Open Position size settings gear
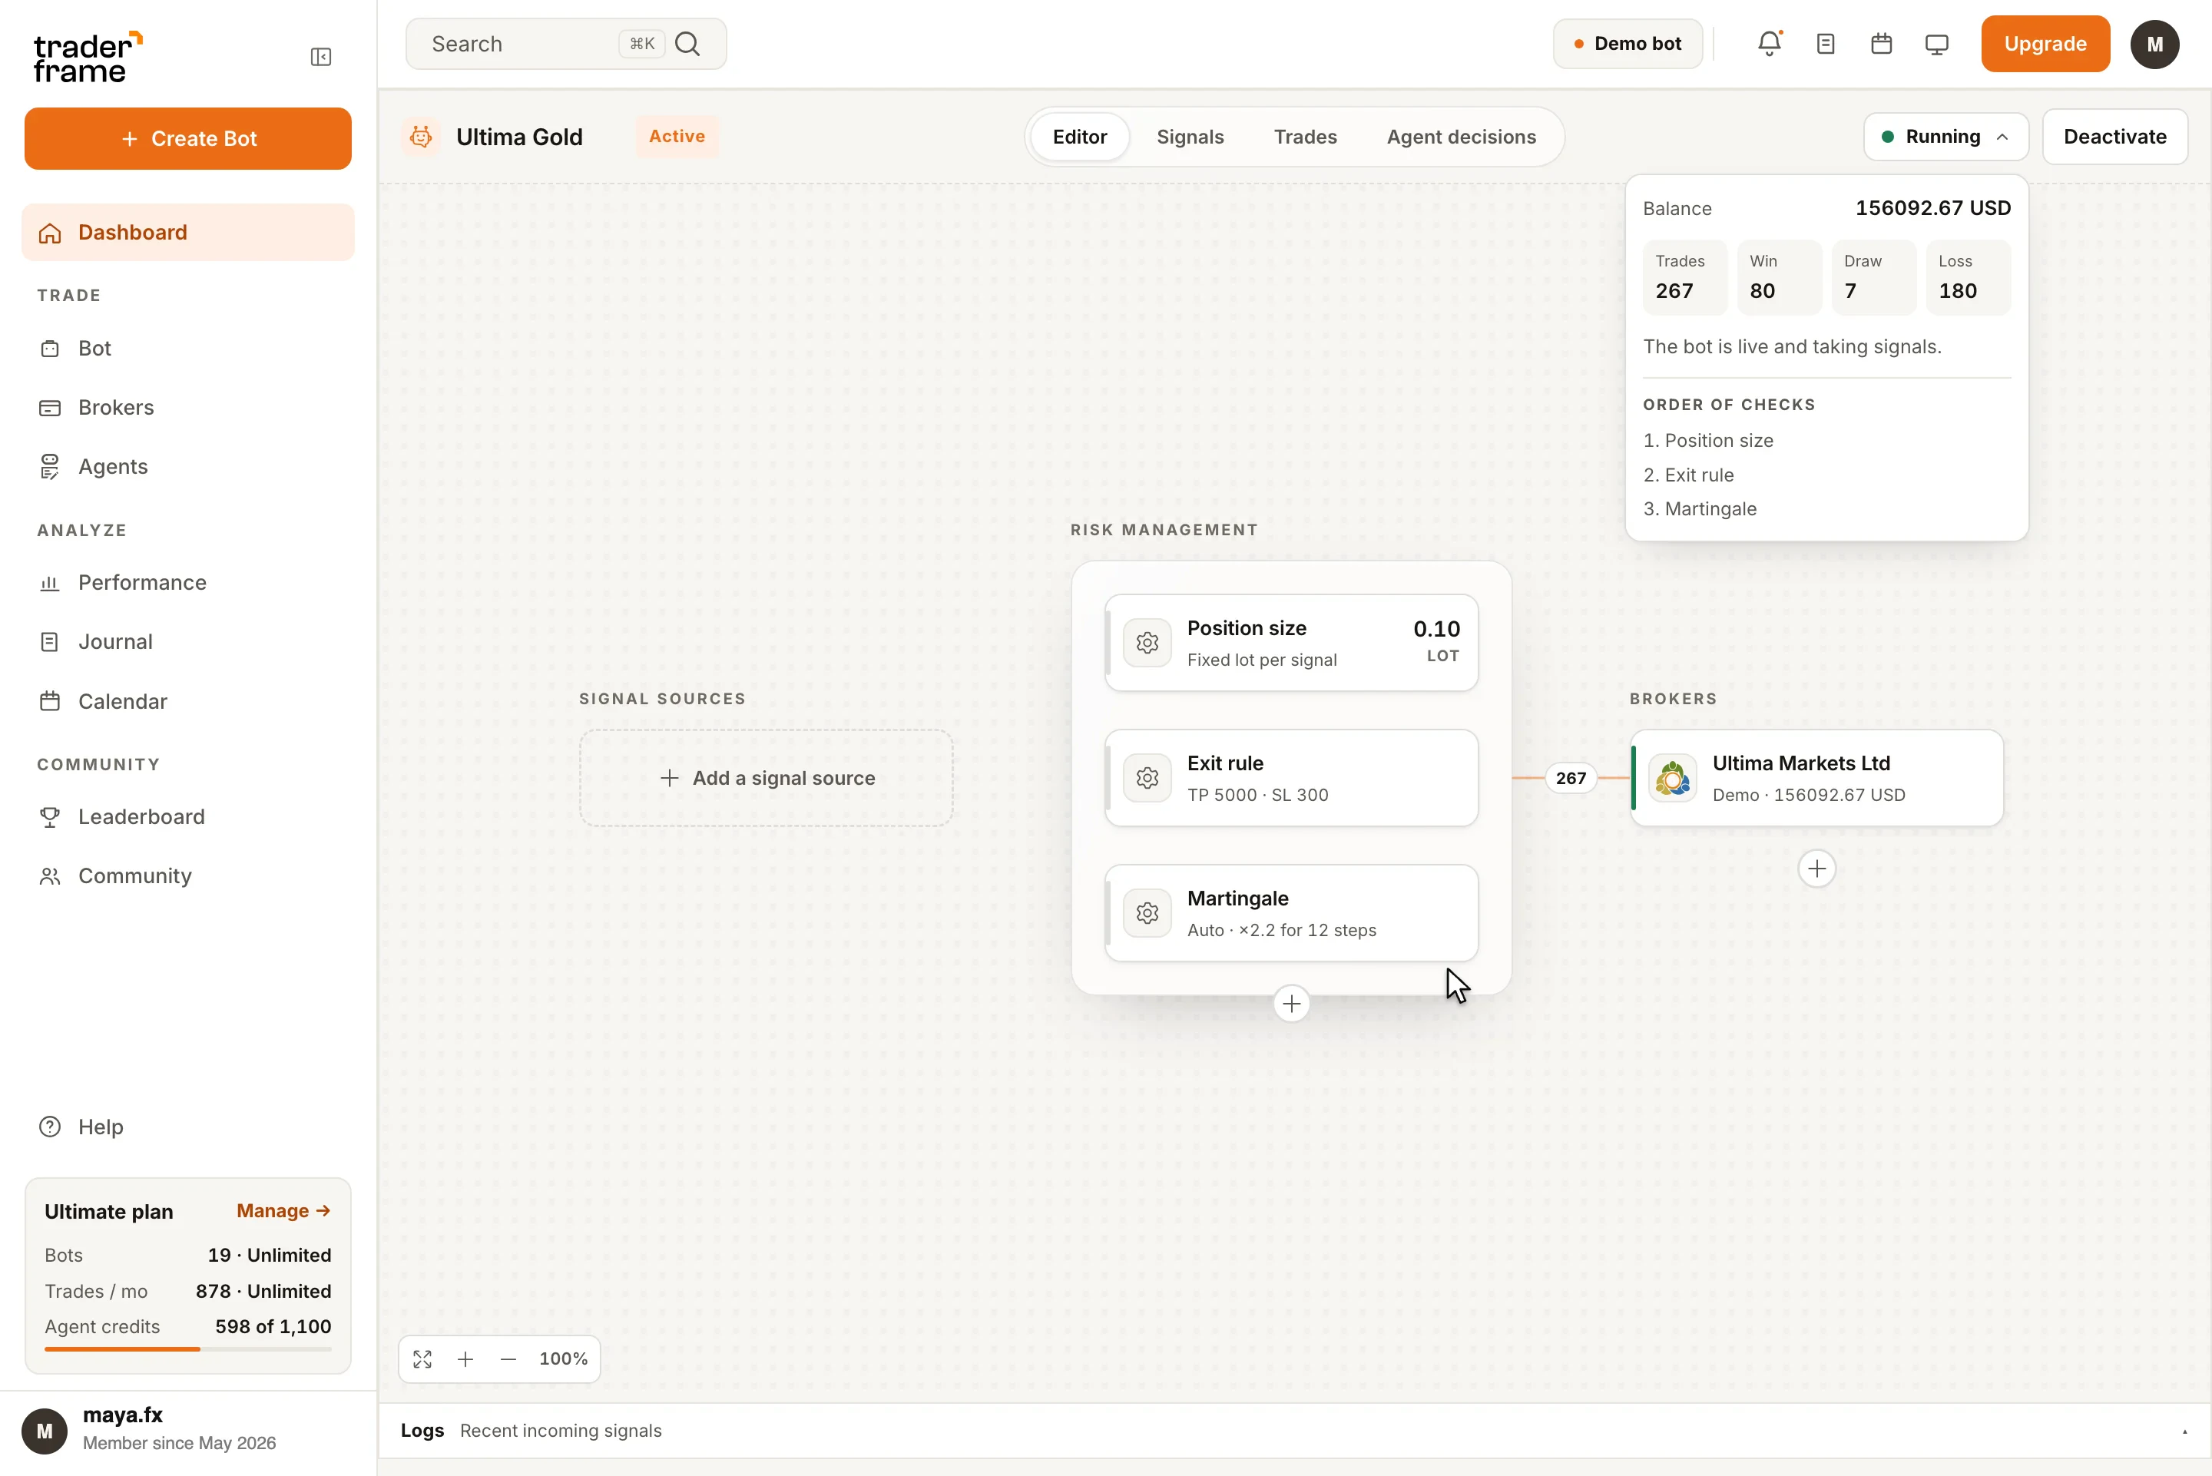Image resolution: width=2212 pixels, height=1476 pixels. (1147, 643)
